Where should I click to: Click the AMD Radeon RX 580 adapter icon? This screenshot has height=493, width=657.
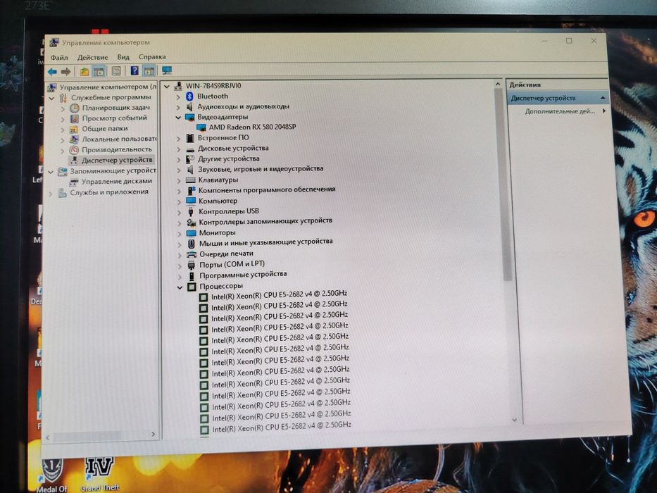[x=201, y=127]
